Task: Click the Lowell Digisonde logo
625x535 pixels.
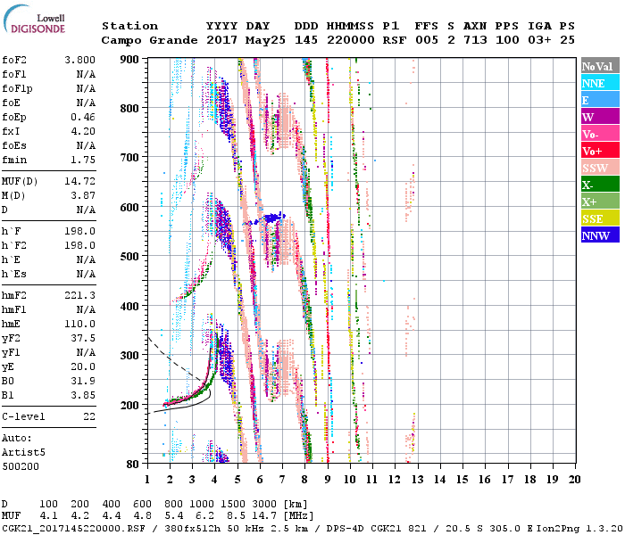Action: click(x=34, y=20)
